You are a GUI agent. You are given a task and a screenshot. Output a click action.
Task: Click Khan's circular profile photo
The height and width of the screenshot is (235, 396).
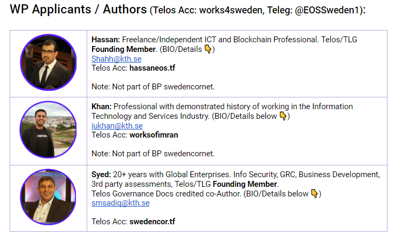[x=48, y=130]
